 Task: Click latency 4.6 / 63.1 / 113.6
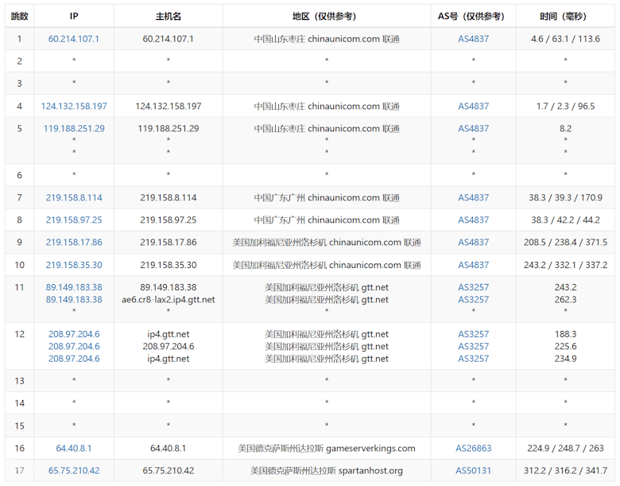(x=565, y=39)
